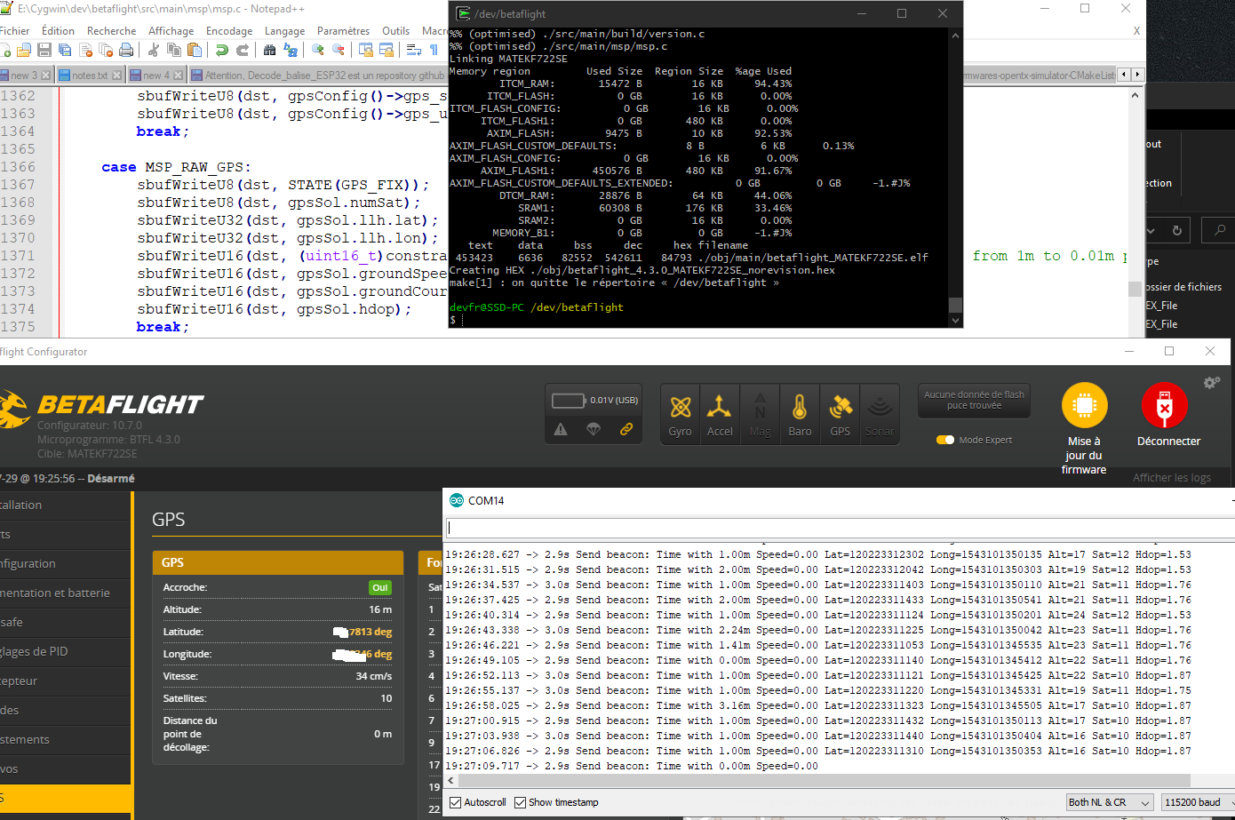Select the Accel sensor indicator in Betaflight
The image size is (1235, 820).
720,413
